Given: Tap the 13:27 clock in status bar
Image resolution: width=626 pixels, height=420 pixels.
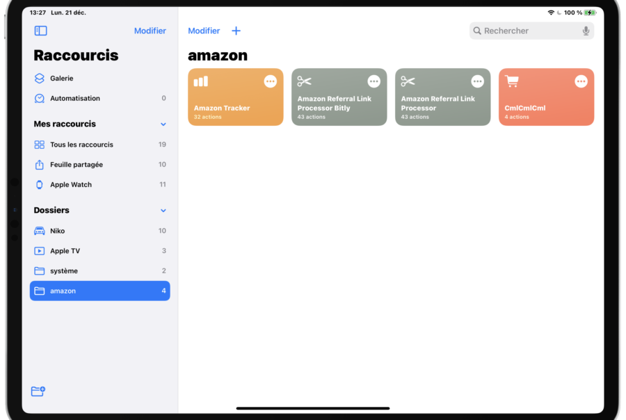Looking at the screenshot, I should tap(38, 13).
